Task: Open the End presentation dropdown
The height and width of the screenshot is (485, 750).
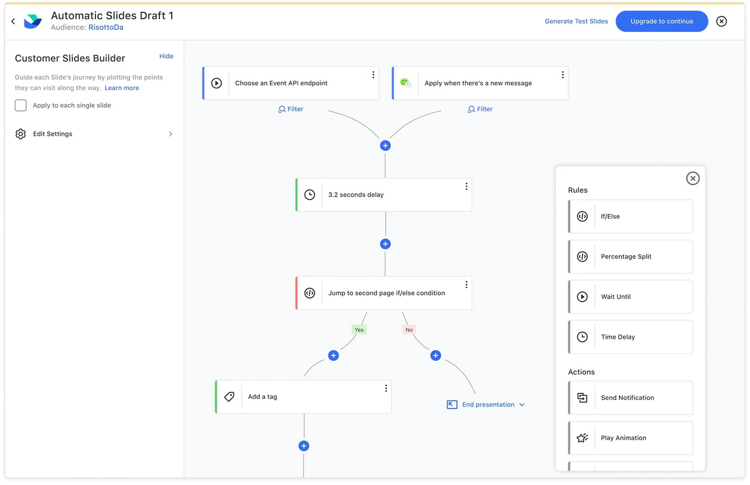Action: tap(522, 404)
